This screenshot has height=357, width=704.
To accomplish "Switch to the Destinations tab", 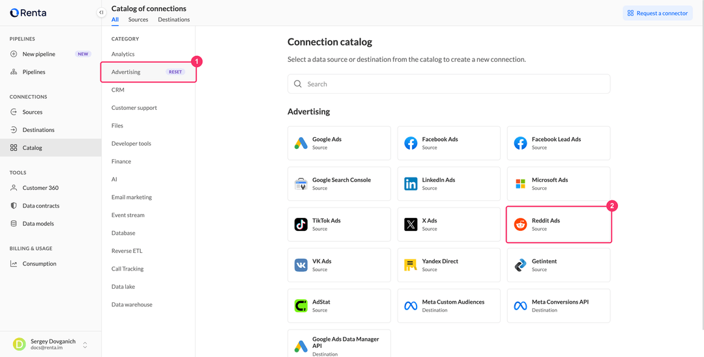I will [174, 20].
